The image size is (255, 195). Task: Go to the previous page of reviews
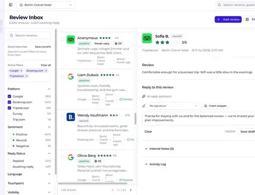click(112, 190)
